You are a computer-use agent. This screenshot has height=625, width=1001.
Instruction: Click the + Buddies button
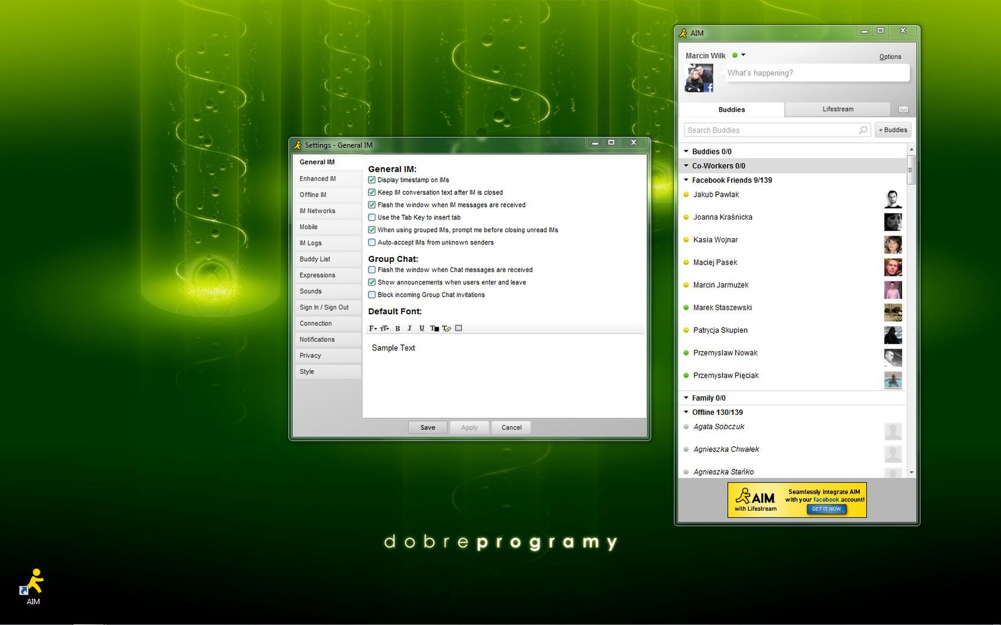(893, 130)
